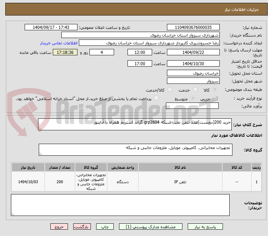Click the تعداد / مقدار column header
Image resolution: width=268 pixels, height=236 pixels.
click(60, 167)
